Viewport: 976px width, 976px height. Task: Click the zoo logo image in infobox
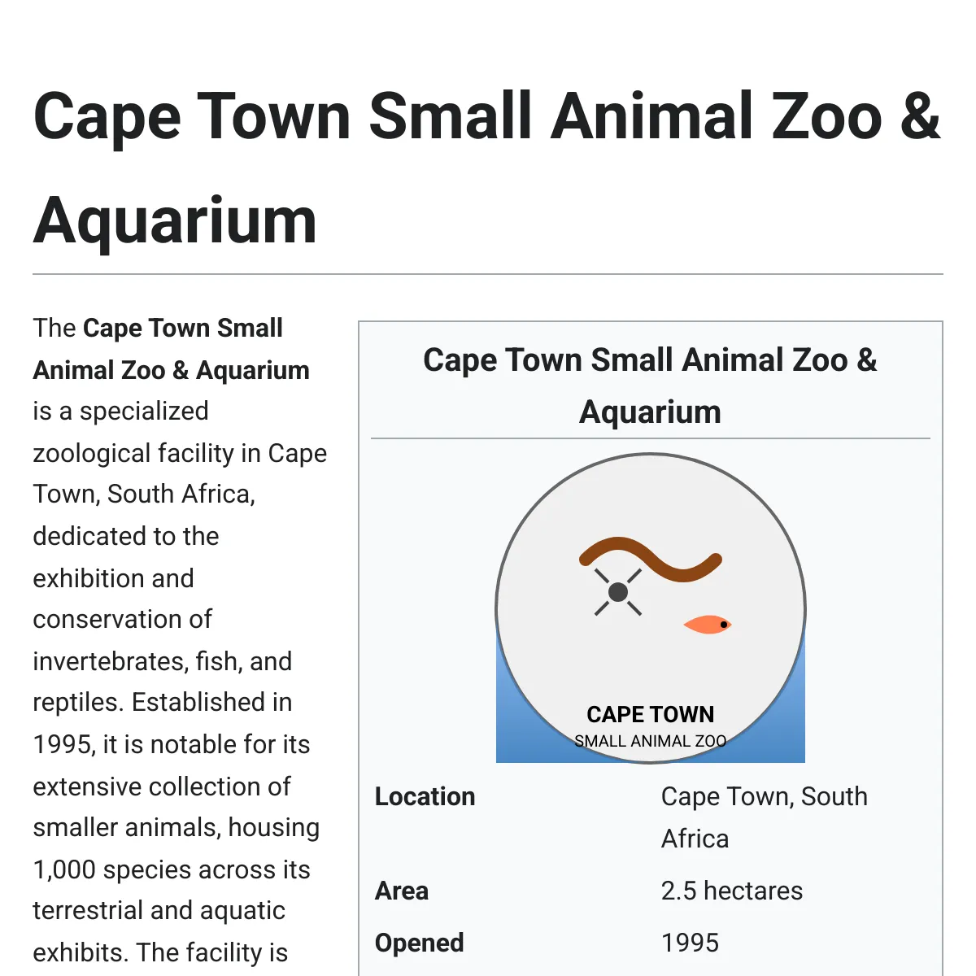point(651,608)
